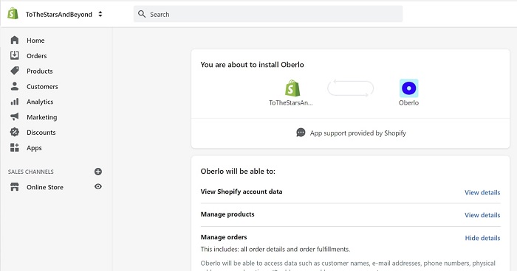View details for View Shopify account data
The image size is (517, 271).
482,192
